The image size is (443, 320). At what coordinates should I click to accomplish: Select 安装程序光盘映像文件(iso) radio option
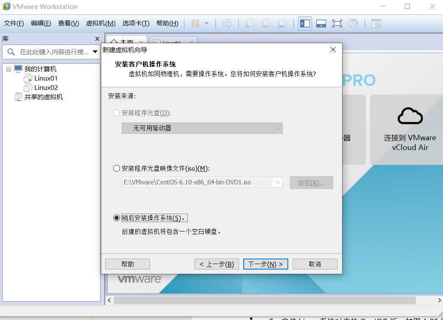[117, 169]
